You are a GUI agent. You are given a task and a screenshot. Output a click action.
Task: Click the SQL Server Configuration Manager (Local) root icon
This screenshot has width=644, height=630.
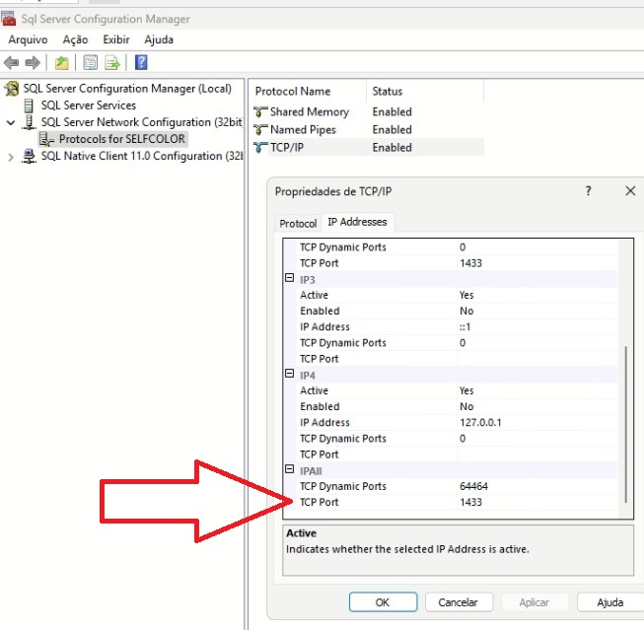click(12, 89)
